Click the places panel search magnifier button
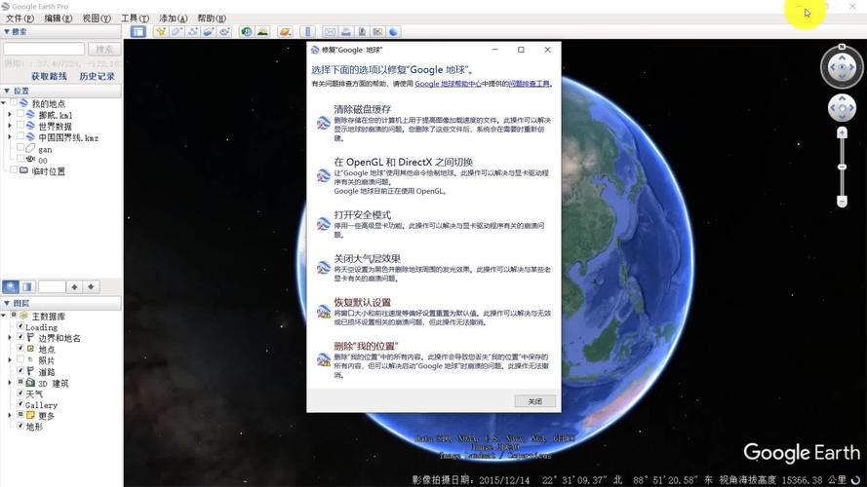Screen dimensions: 867x487 (11, 286)
